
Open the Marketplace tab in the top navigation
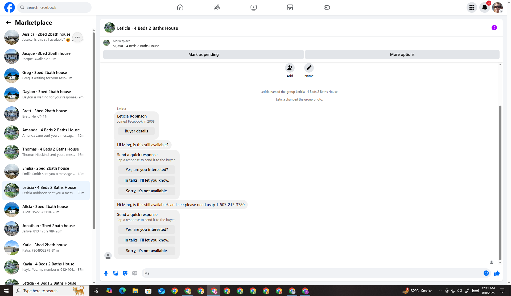[x=290, y=7]
